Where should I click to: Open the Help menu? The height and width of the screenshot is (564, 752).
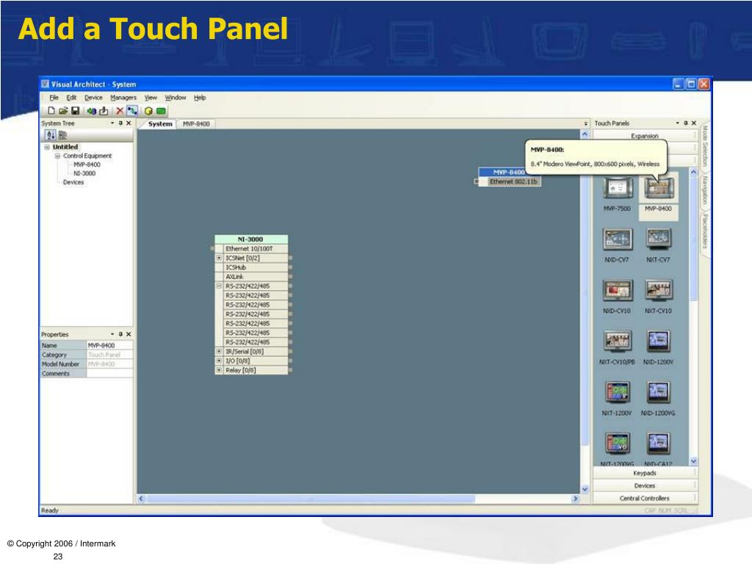pyautogui.click(x=200, y=98)
